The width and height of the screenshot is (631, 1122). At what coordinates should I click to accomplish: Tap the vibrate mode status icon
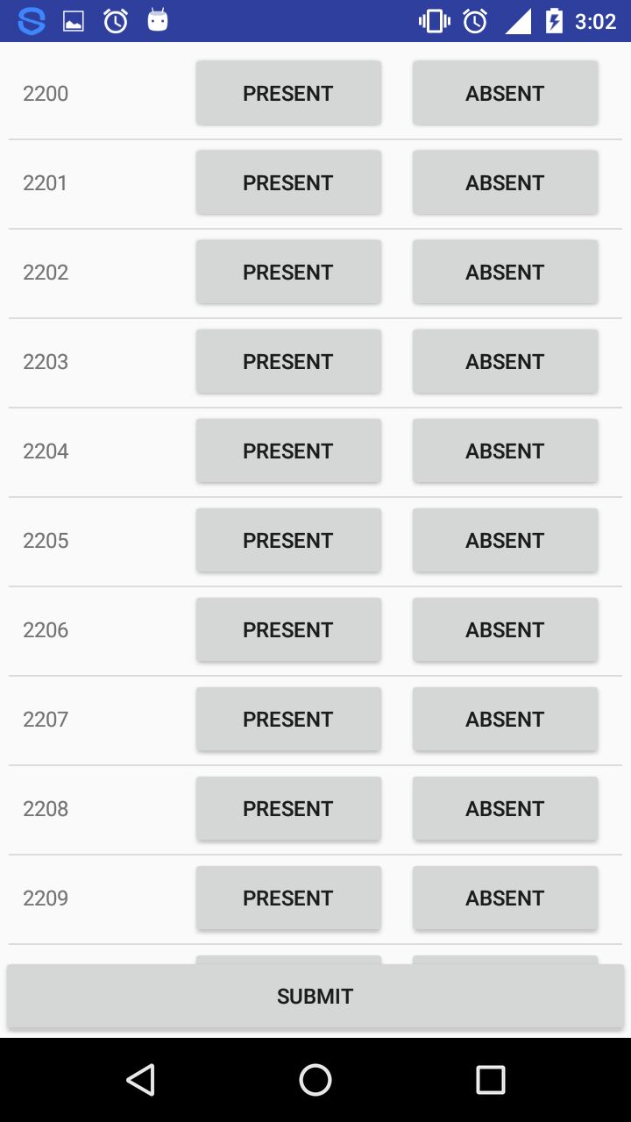pyautogui.click(x=434, y=21)
